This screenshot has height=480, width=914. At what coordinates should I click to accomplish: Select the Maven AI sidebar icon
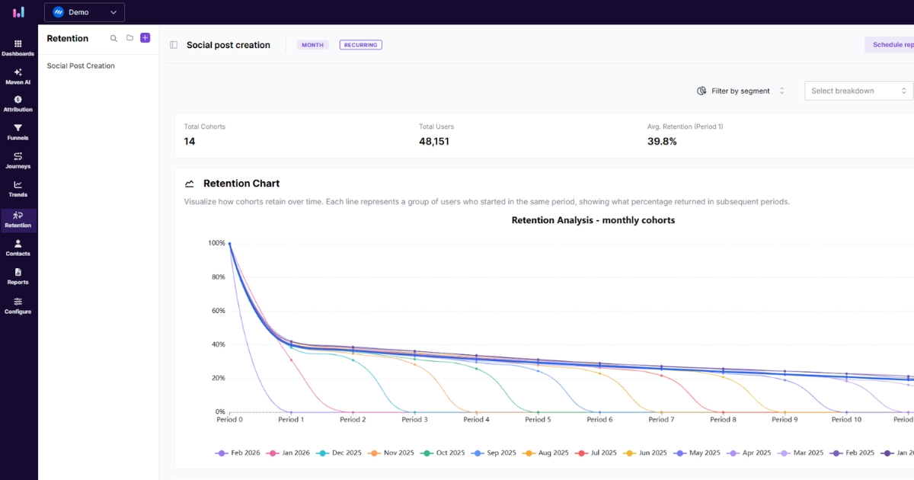point(17,76)
